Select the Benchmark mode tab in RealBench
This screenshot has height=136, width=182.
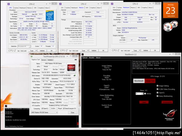[139, 81]
